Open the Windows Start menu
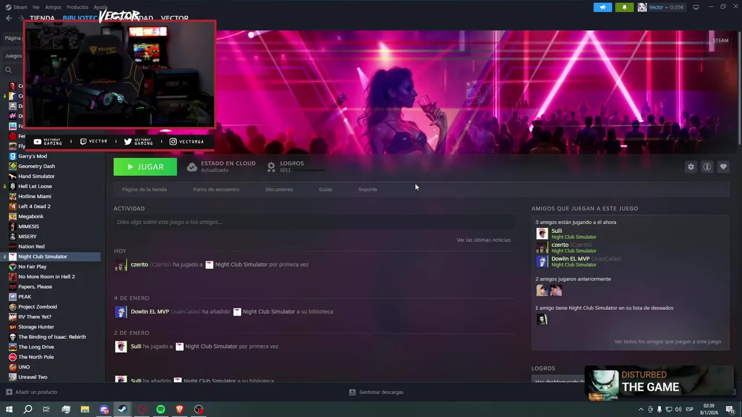The height and width of the screenshot is (417, 742). coord(9,409)
